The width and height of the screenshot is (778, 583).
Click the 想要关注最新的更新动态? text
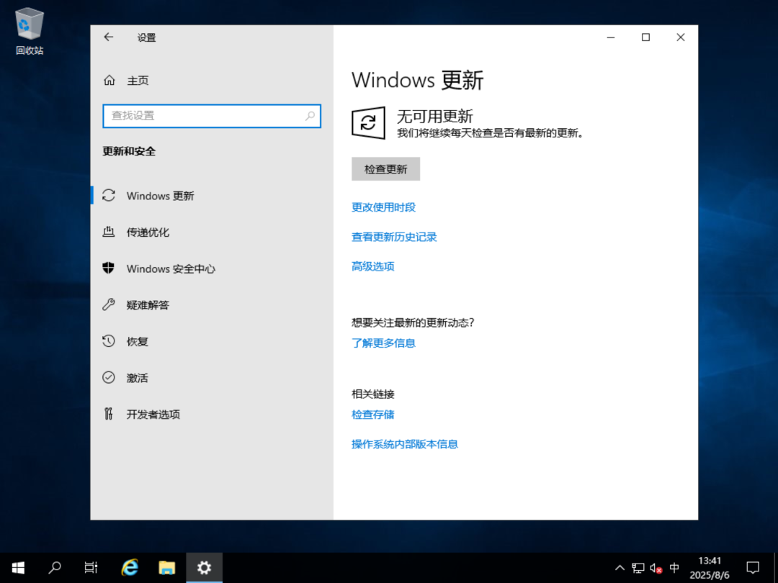tap(413, 322)
